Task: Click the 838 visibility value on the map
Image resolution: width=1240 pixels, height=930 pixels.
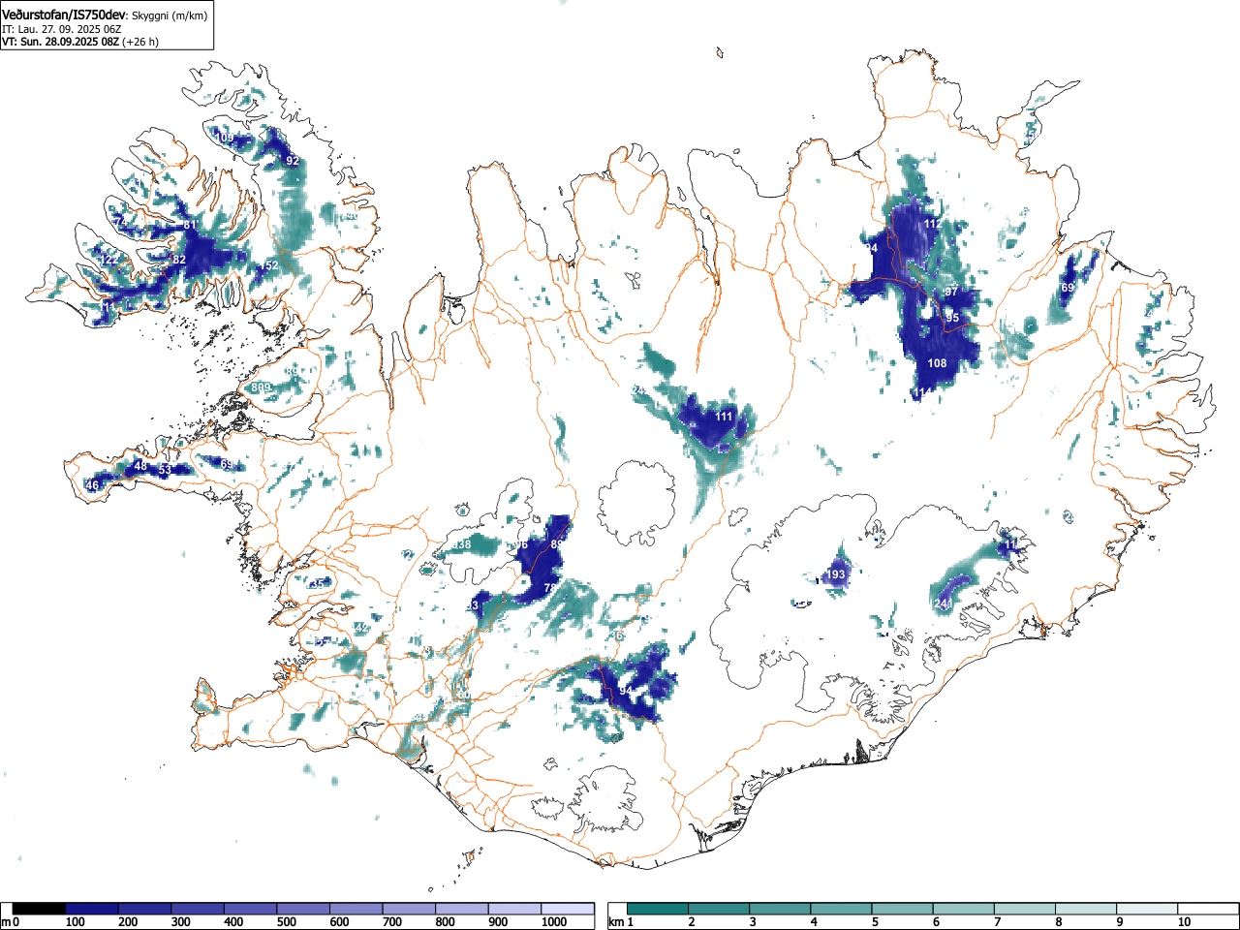Action: pos(460,544)
